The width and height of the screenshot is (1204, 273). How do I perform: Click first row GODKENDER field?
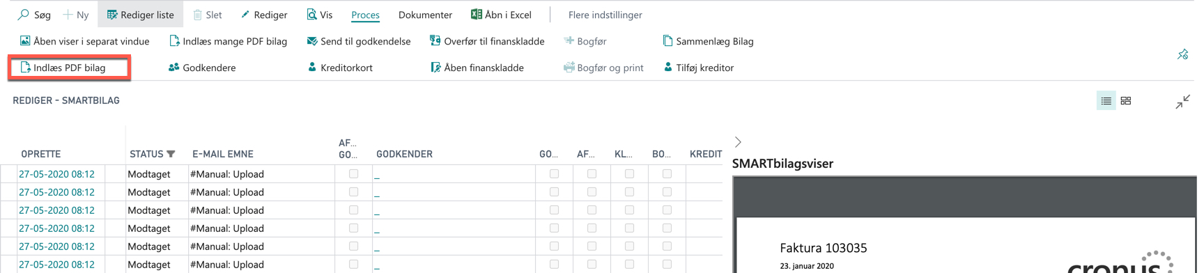tap(454, 174)
